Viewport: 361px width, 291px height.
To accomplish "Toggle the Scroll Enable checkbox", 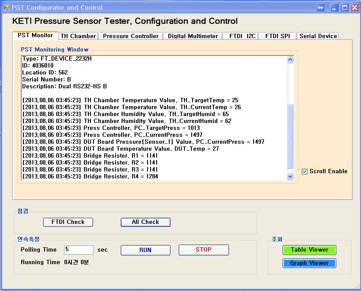I will click(x=304, y=171).
